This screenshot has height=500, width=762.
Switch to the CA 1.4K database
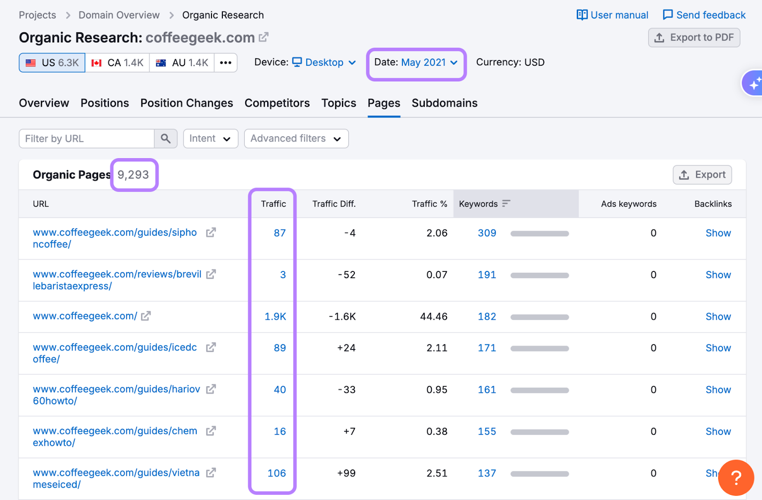(x=117, y=63)
